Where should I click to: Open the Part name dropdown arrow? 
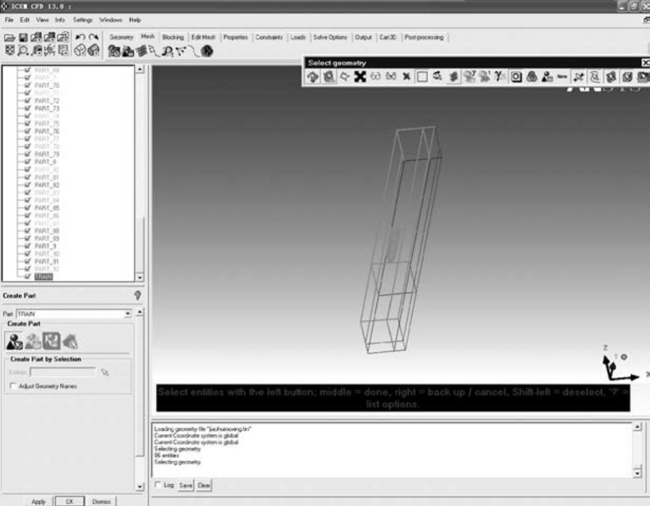click(127, 314)
